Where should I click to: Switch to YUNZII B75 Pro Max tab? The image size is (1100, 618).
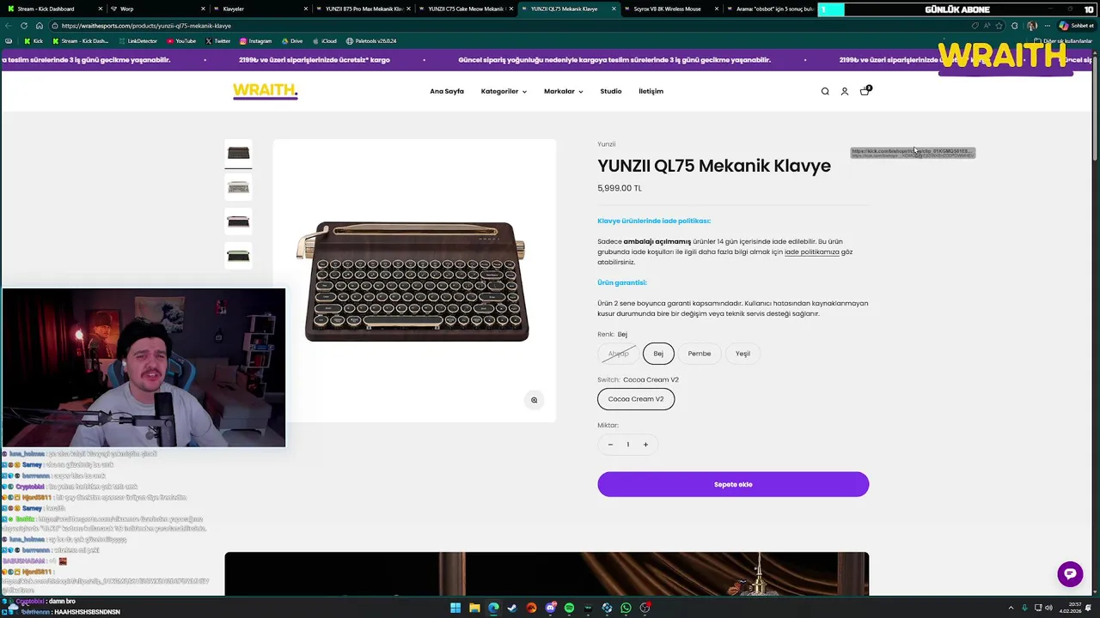point(363,9)
